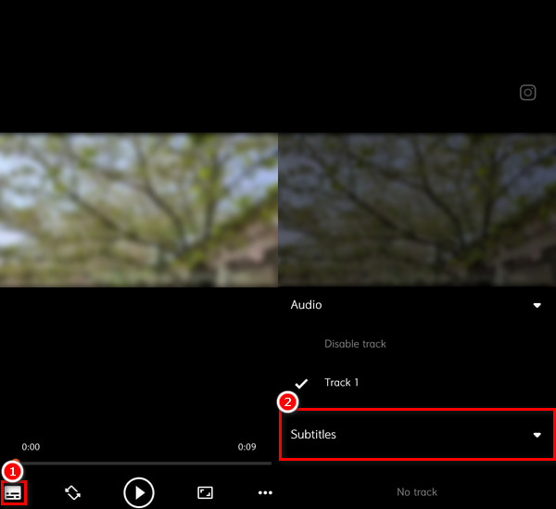
Task: Select Disable track under Audio
Action: (355, 344)
